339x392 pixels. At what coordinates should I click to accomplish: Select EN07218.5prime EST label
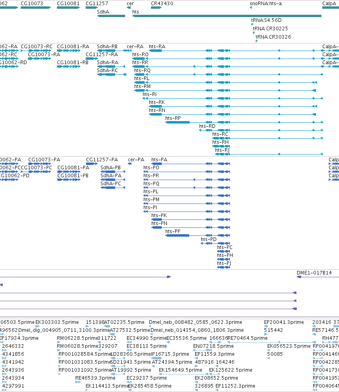(x=214, y=346)
